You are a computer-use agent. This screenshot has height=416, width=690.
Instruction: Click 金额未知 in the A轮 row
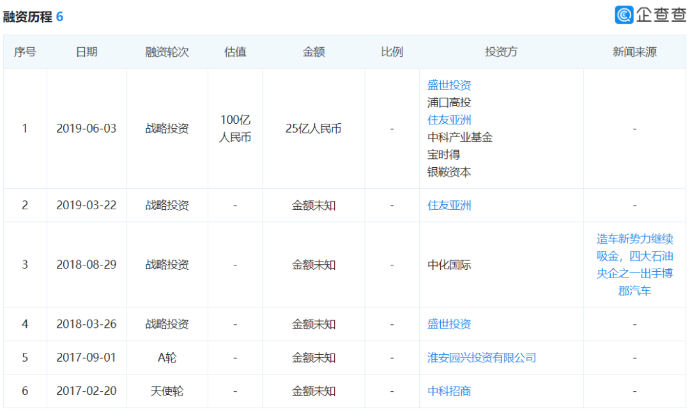tap(313, 357)
